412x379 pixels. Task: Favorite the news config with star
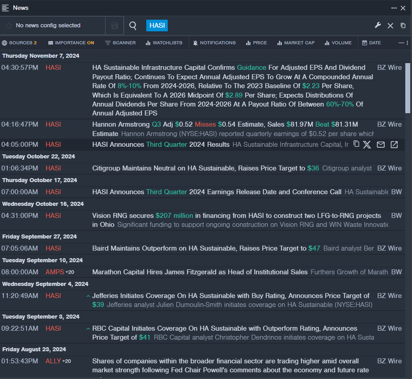pyautogui.click(x=8, y=26)
